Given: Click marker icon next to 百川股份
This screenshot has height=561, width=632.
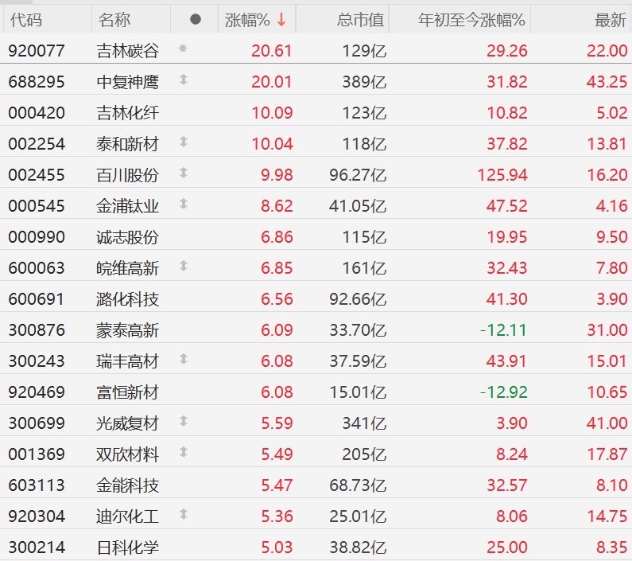Looking at the screenshot, I should [x=184, y=173].
